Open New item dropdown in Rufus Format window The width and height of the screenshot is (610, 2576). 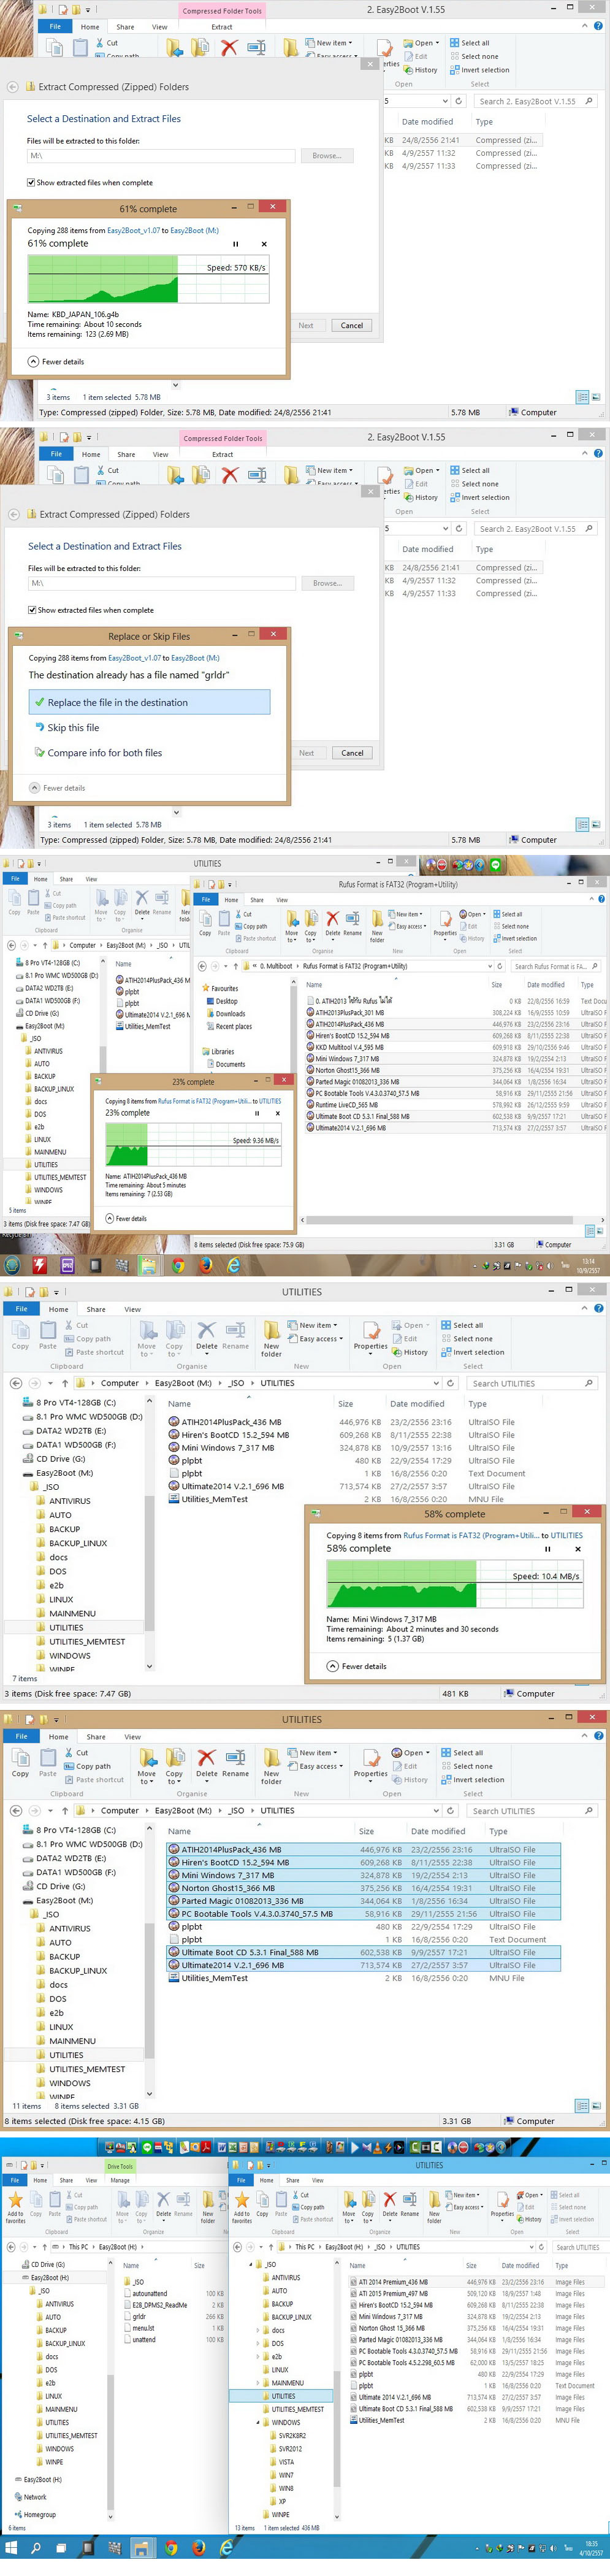tap(405, 914)
